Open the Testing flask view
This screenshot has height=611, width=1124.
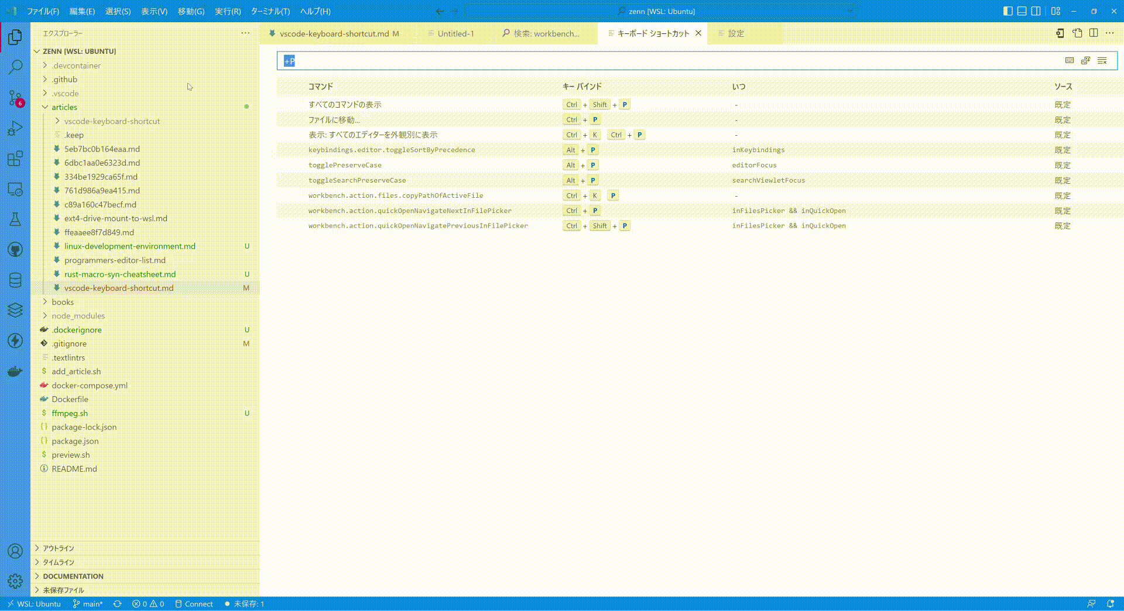tap(15, 219)
